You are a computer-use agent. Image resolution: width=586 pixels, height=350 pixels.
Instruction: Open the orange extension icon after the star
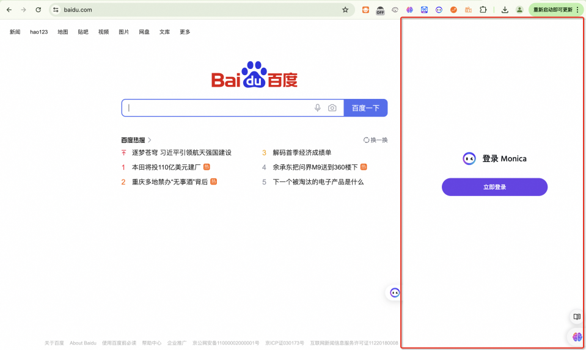pyautogui.click(x=365, y=10)
